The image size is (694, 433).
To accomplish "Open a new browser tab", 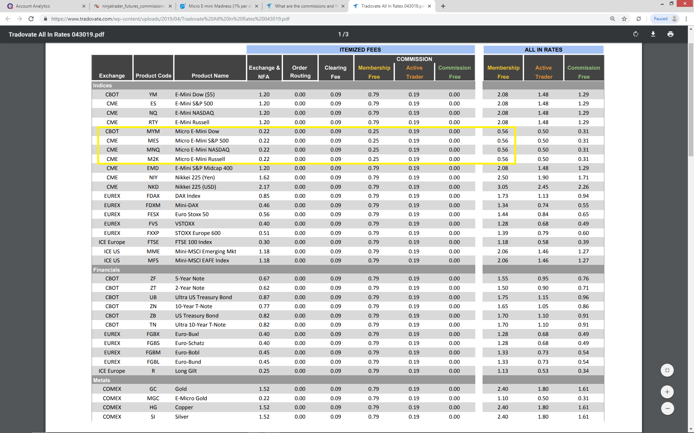I will pyautogui.click(x=443, y=6).
